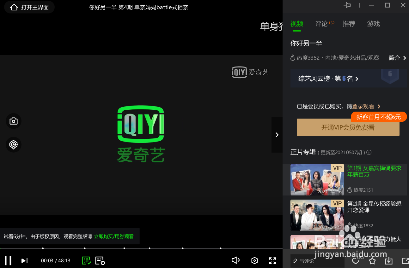The width and height of the screenshot is (409, 268).
Task: Pin the window on top
Action: tap(347, 5)
